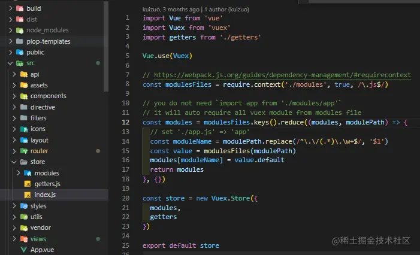The image size is (420, 255).
Task: Click the assets folder icon
Action: click(x=24, y=85)
